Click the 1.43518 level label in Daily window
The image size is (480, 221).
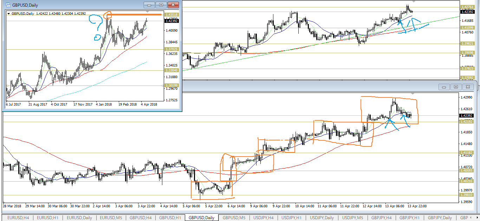(x=171, y=15)
